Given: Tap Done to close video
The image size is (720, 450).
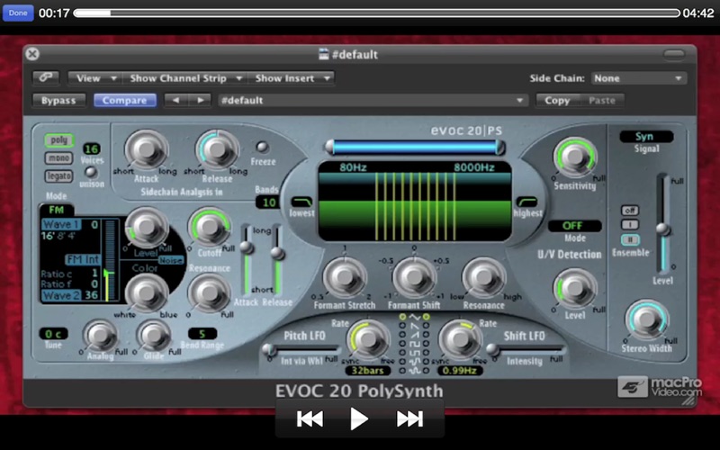Looking at the screenshot, I should point(18,13).
